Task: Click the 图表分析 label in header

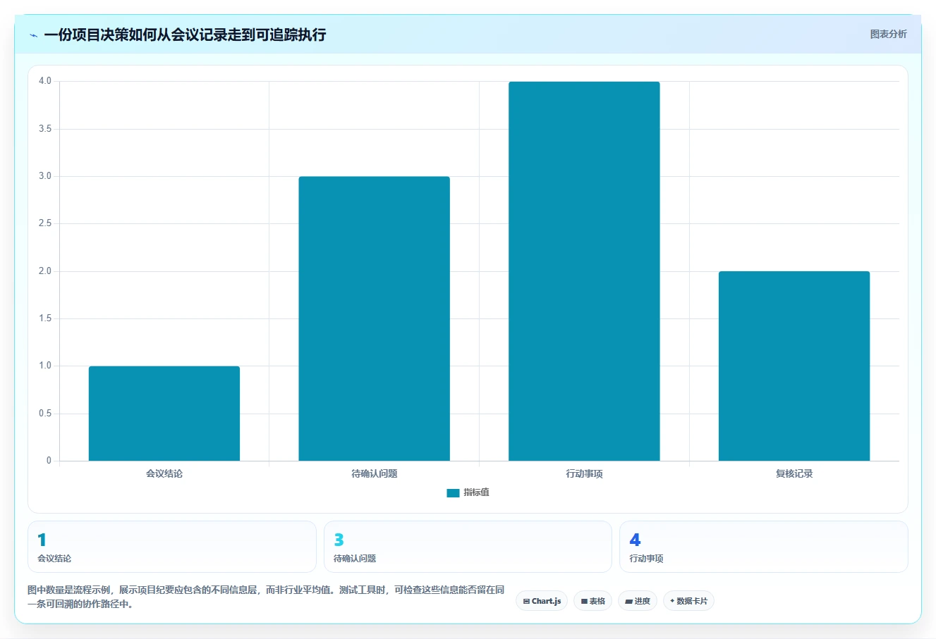Action: click(888, 34)
